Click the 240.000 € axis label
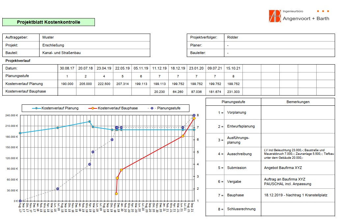339x224 pixels. (x=12, y=115)
